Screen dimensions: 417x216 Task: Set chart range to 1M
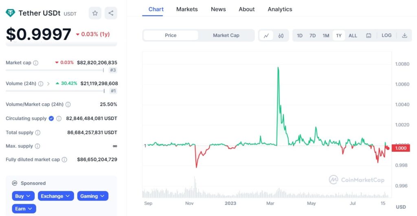326,36
